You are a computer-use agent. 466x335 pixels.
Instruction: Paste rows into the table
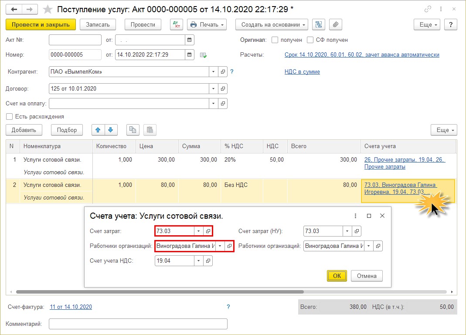coord(150,130)
